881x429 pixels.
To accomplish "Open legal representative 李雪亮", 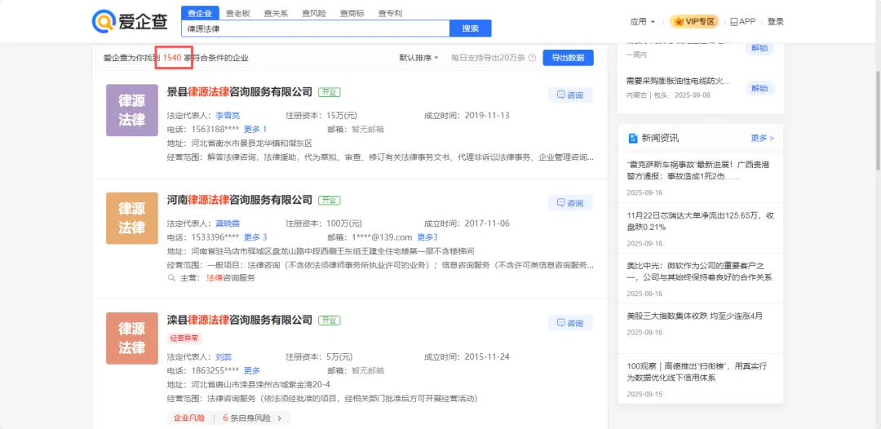I will 228,116.
